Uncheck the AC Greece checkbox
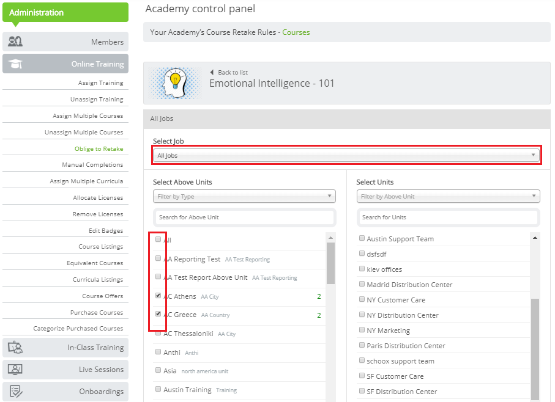555x402 pixels. coord(158,313)
